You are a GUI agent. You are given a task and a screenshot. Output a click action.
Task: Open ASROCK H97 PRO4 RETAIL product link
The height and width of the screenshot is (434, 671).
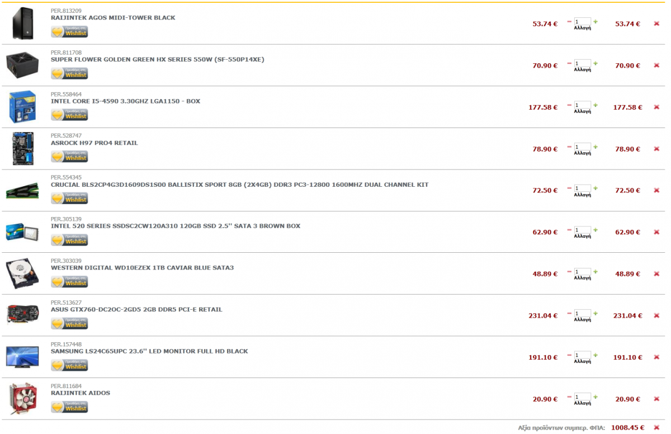point(94,143)
